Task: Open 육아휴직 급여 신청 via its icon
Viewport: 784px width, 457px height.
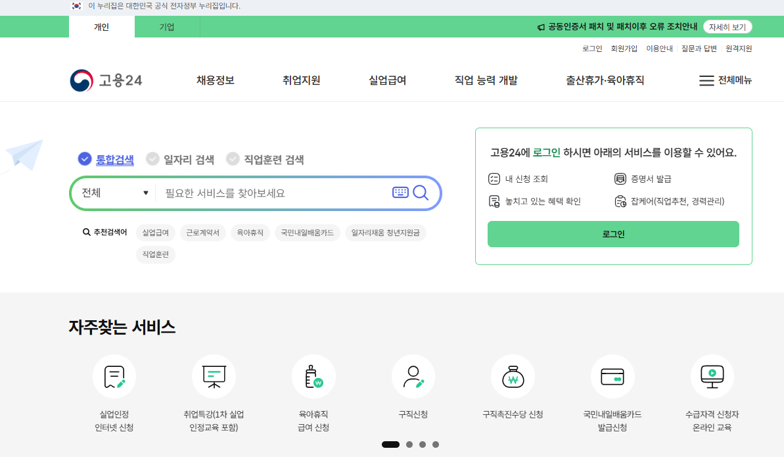Action: tap(313, 376)
